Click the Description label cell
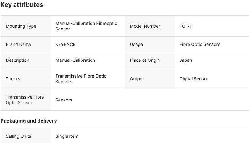Viewport: 249px width, 143px height. point(17,60)
